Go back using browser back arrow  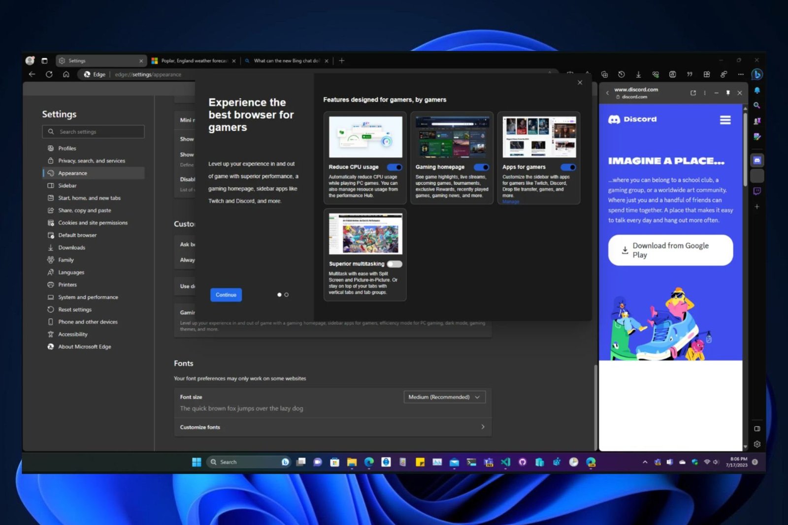point(32,74)
